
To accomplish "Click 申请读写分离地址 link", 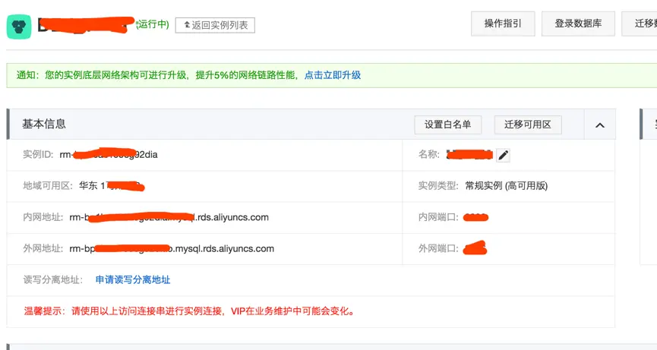I will pyautogui.click(x=133, y=279).
